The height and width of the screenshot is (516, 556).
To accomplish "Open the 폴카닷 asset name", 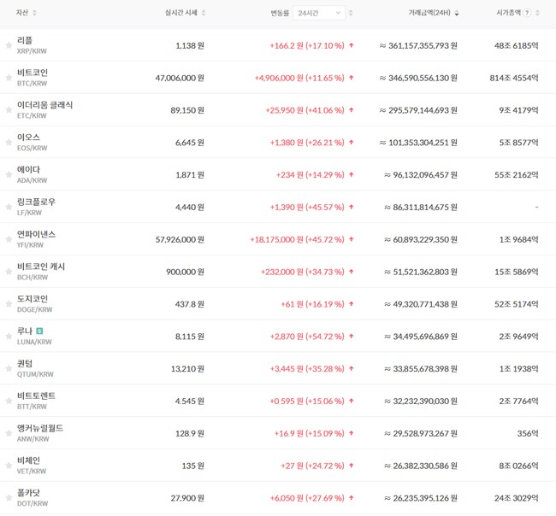I will 28,493.
